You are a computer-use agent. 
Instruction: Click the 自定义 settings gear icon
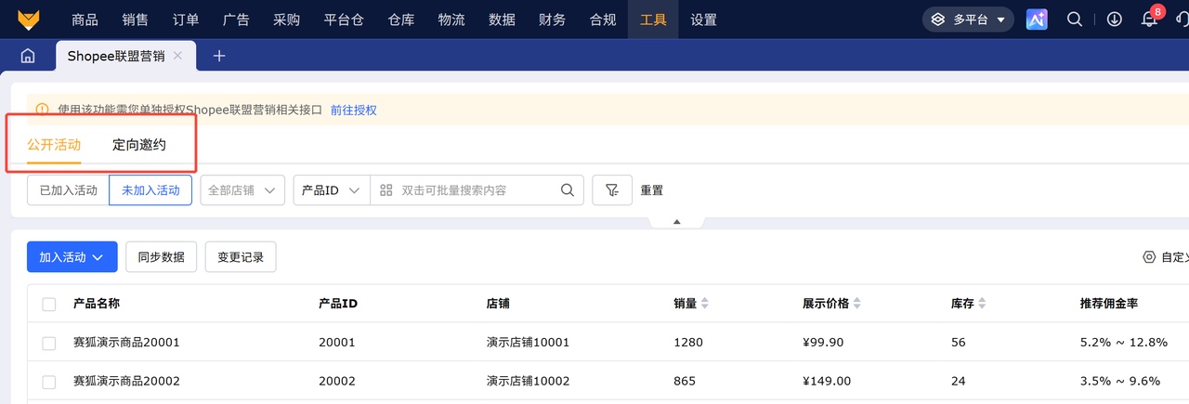1149,257
